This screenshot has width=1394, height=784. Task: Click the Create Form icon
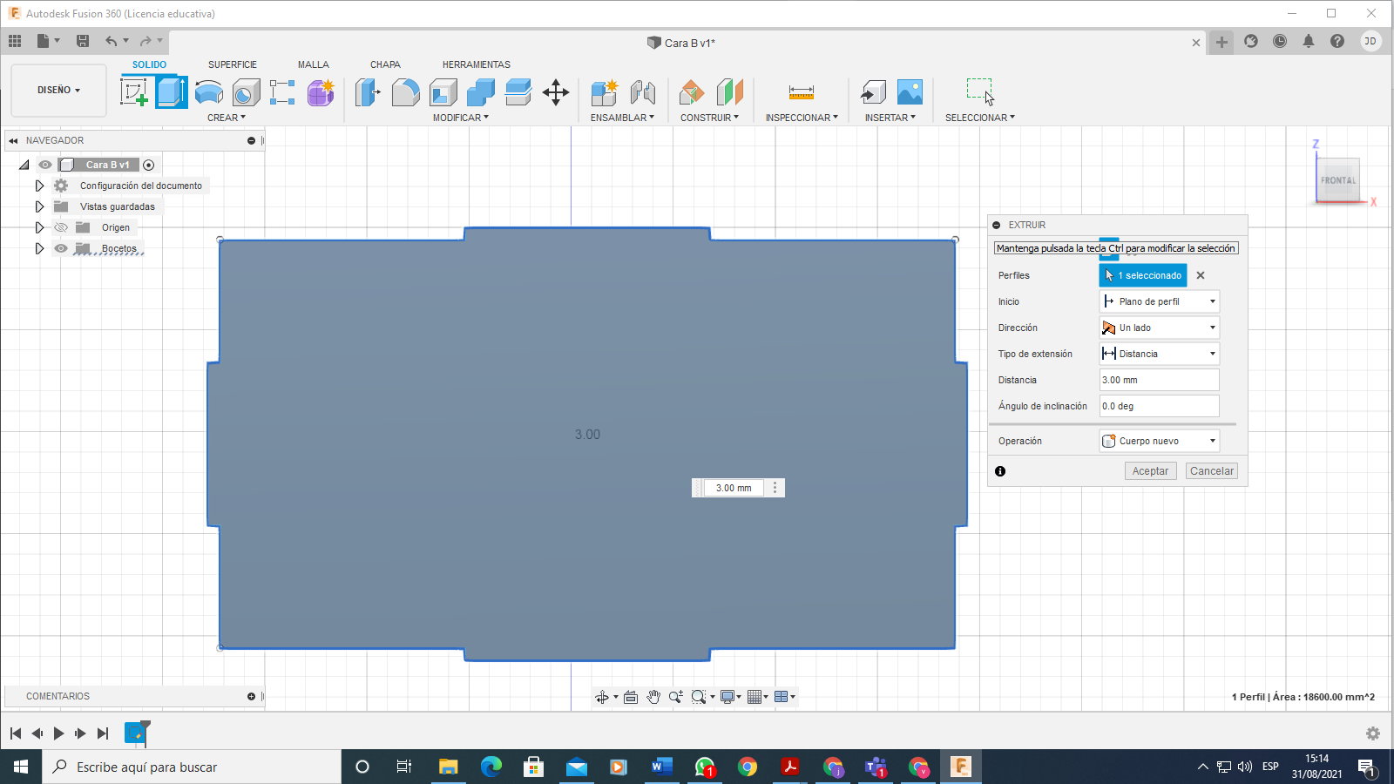(x=321, y=91)
